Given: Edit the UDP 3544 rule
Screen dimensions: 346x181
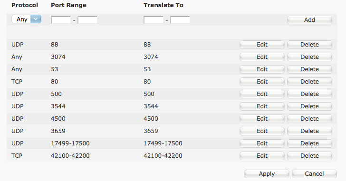Looking at the screenshot, I should click(262, 106).
